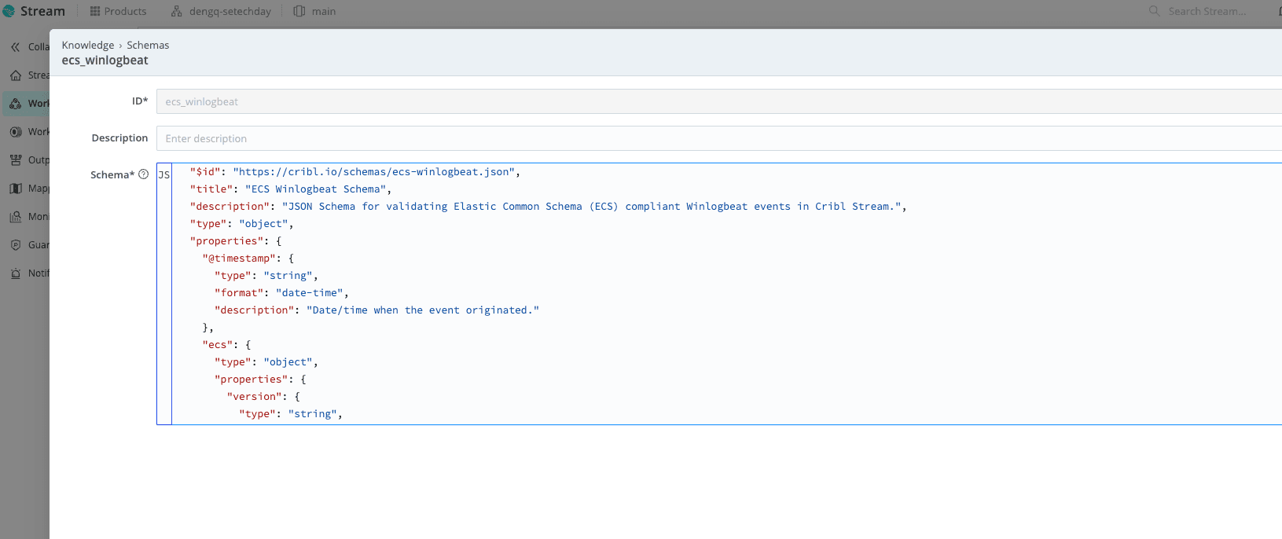The image size is (1282, 539).
Task: Click the "version" property line
Action: (x=263, y=397)
